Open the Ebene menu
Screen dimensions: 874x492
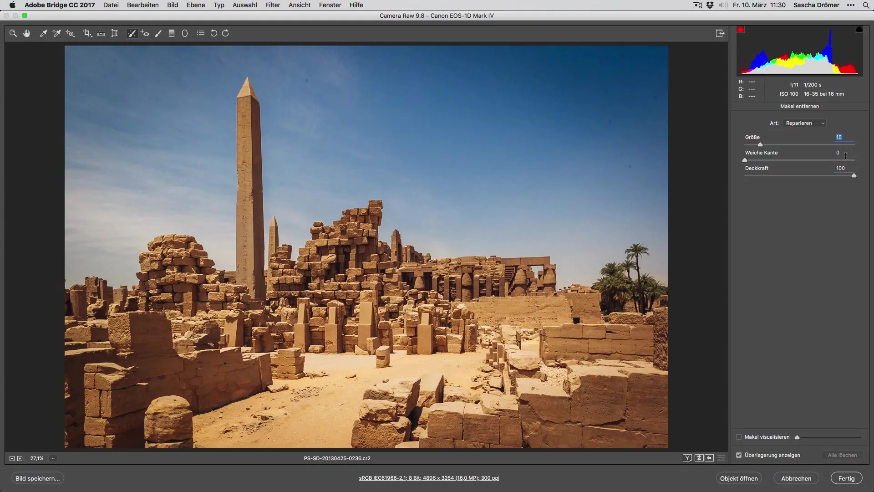196,5
